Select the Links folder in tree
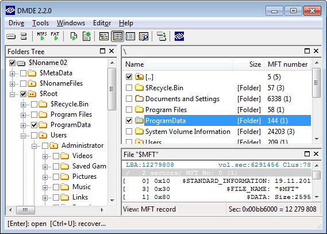The image size is (327, 234). point(80,197)
